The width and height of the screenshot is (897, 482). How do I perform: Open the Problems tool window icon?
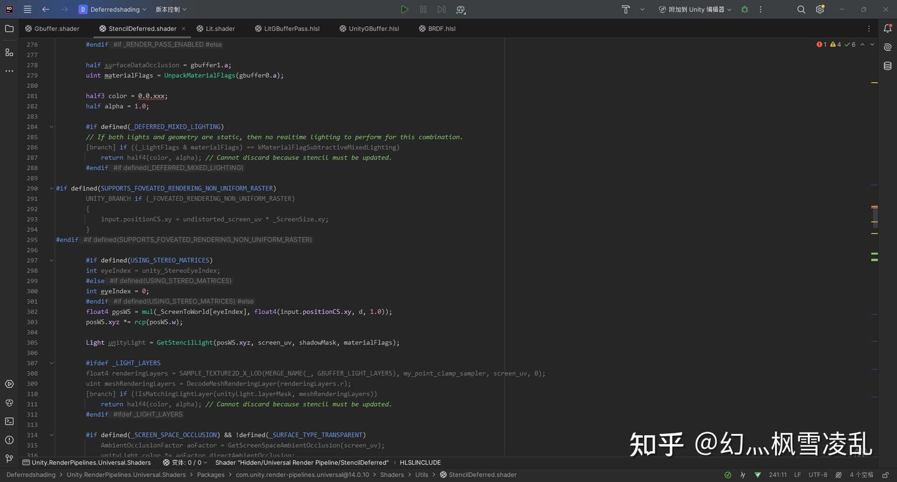tap(9, 440)
